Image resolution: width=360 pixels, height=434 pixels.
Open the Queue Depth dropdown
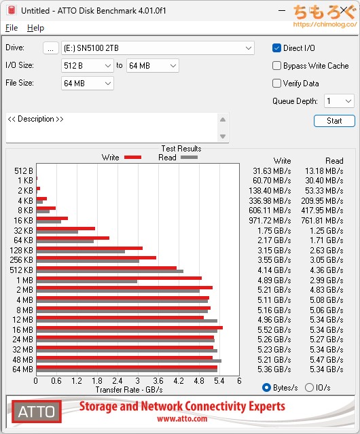click(339, 101)
